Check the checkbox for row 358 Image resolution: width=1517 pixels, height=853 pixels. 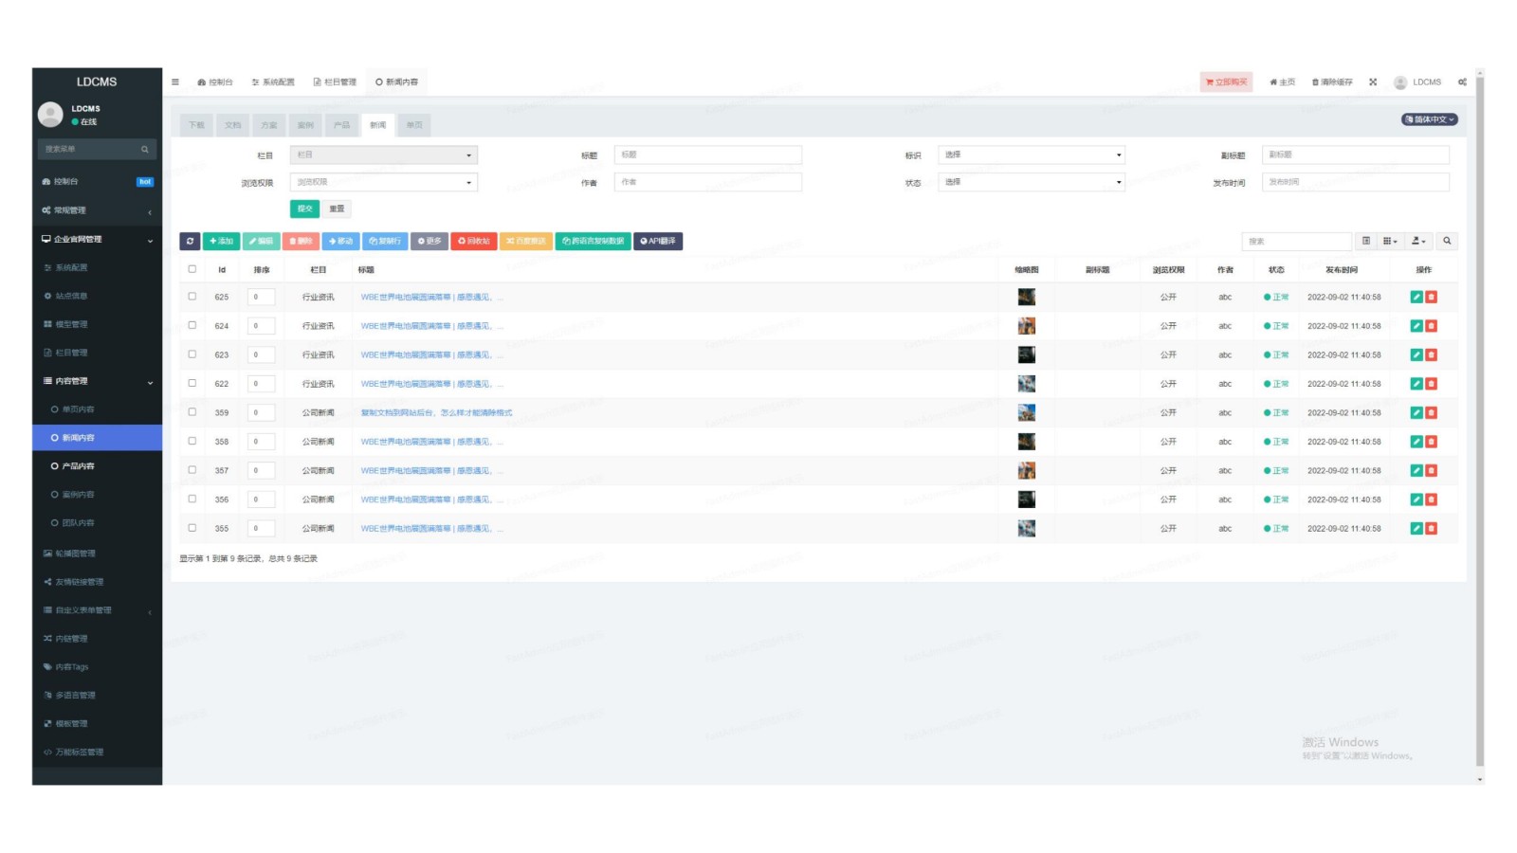[x=192, y=441]
